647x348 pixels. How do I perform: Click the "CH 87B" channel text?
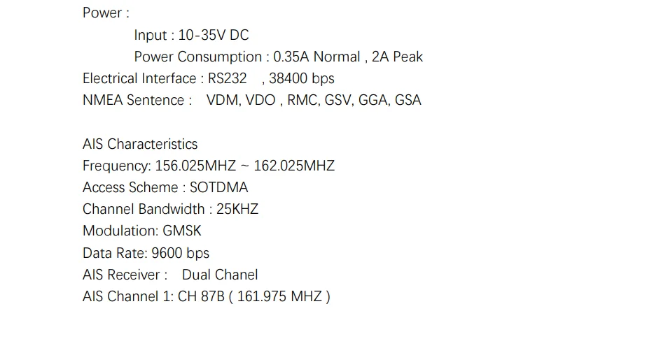point(201,296)
